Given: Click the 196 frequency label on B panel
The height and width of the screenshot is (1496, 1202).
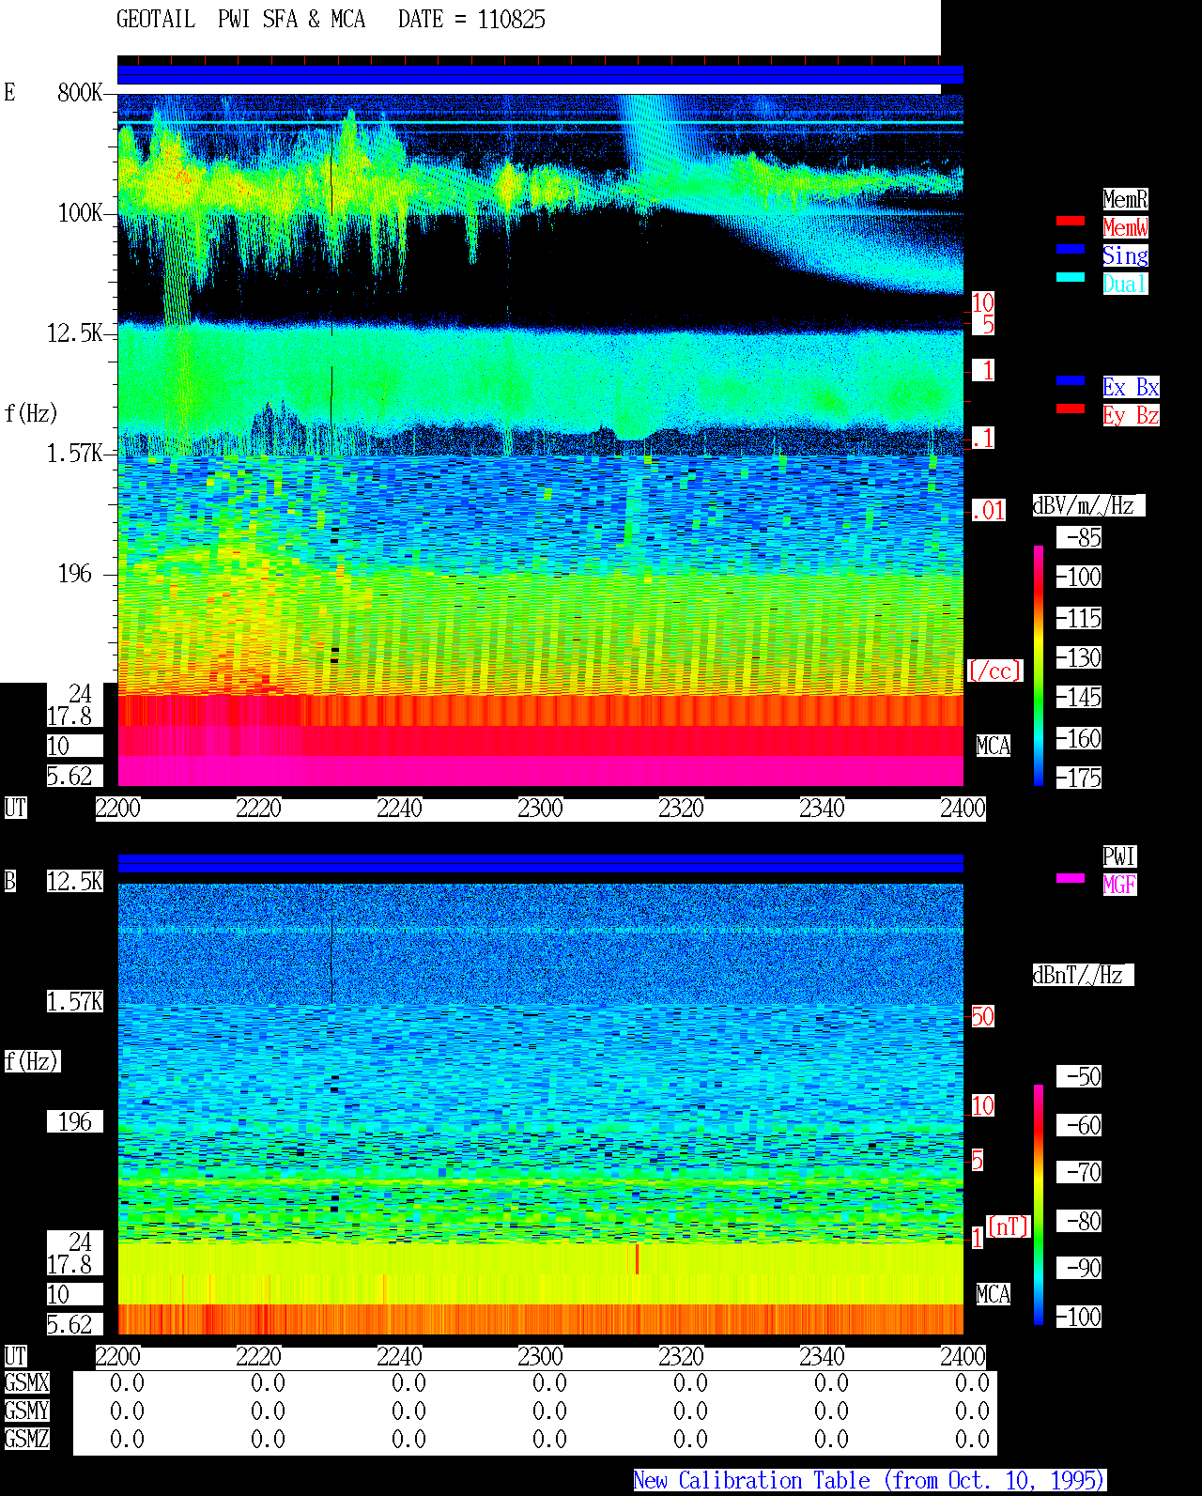Looking at the screenshot, I should point(75,1121).
